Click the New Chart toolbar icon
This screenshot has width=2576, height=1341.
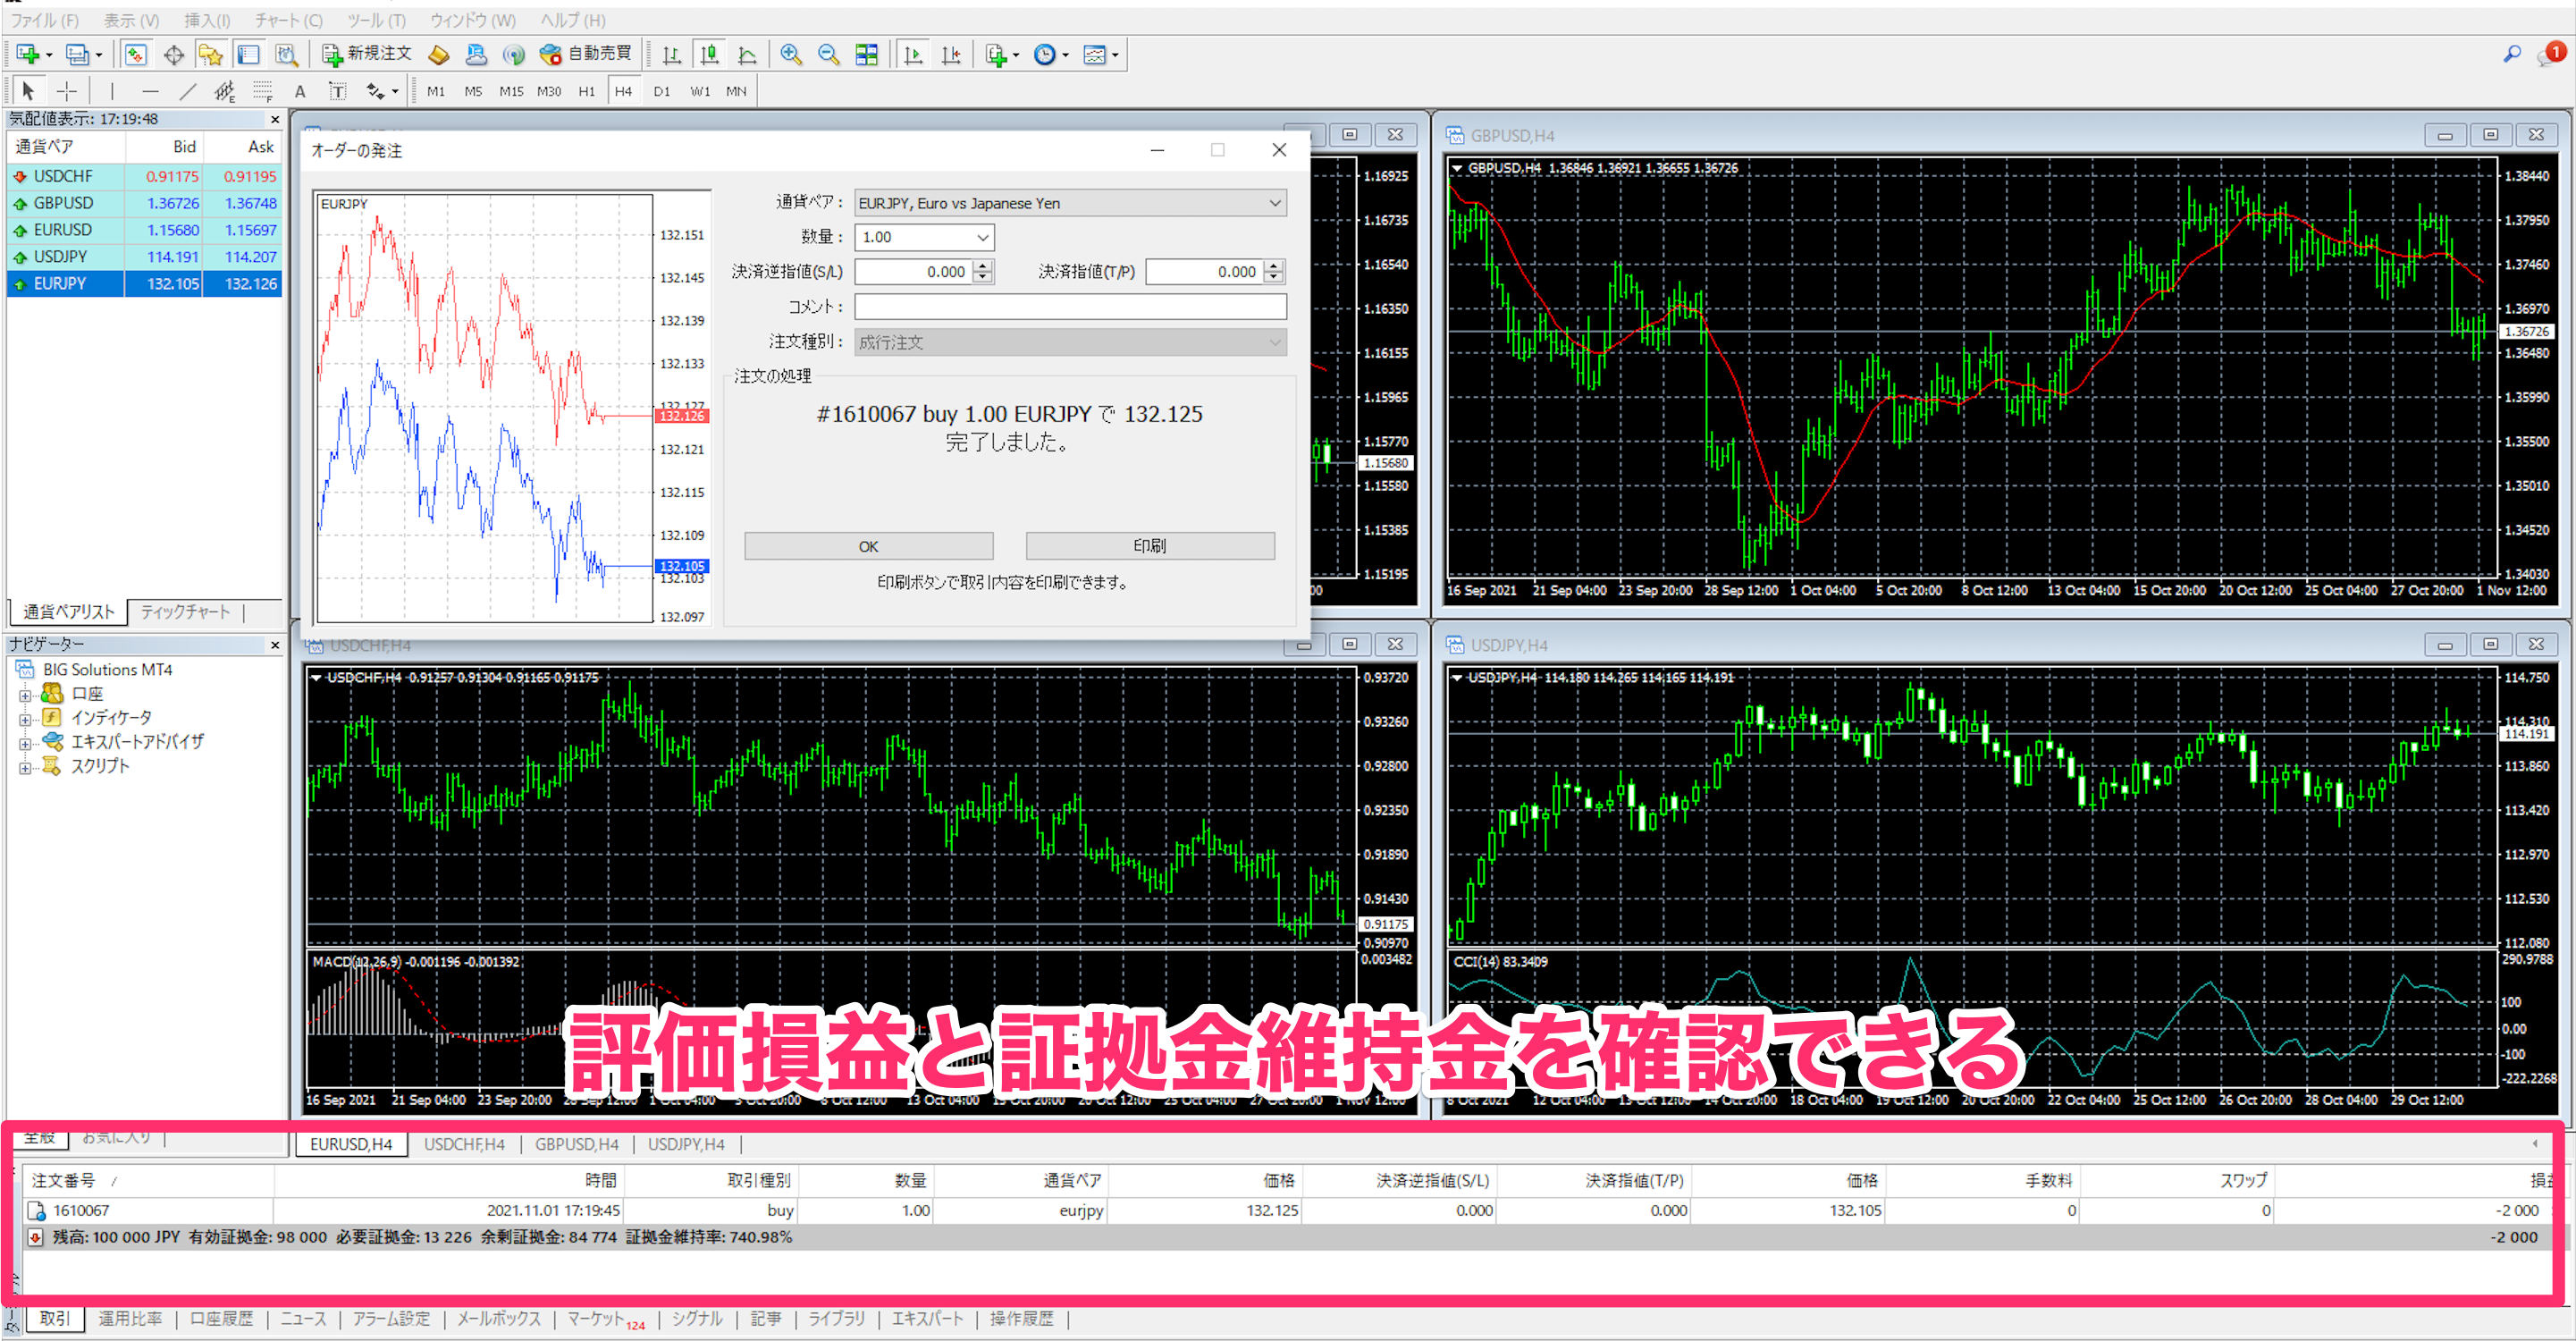point(28,54)
